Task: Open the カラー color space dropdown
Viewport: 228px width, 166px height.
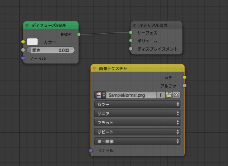Action: 137,104
